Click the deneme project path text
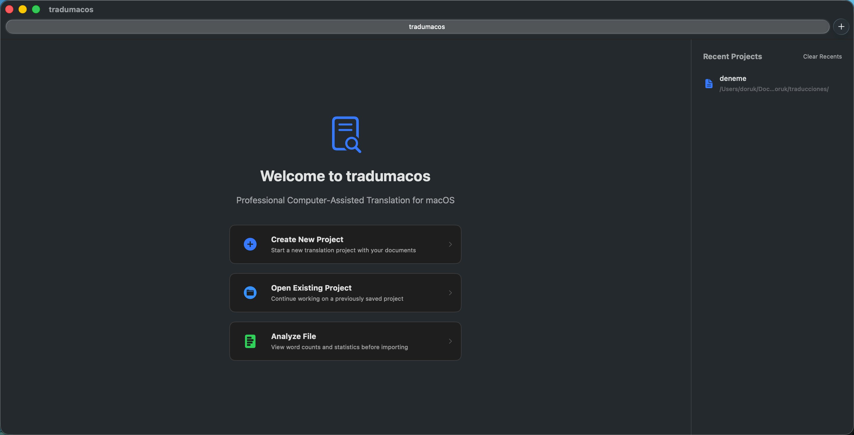The image size is (854, 435). (774, 89)
